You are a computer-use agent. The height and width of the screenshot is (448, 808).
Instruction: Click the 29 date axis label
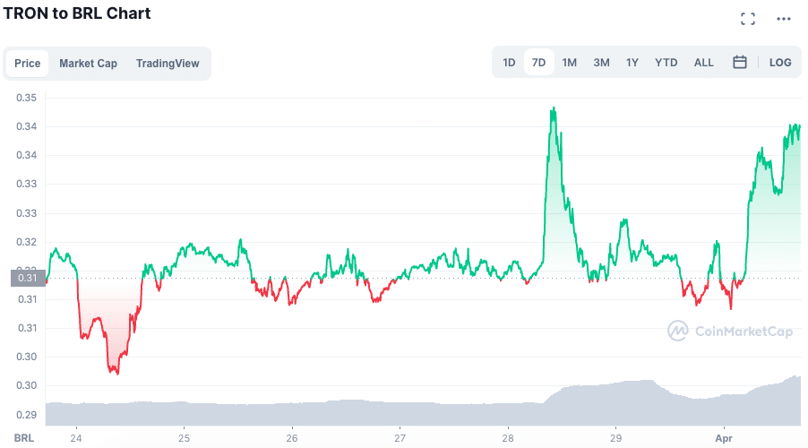(x=615, y=438)
